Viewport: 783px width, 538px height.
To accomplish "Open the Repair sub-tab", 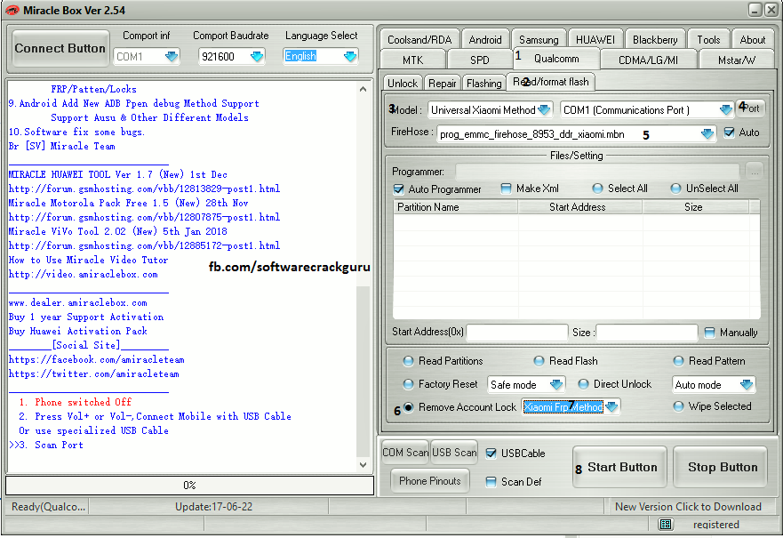I will [x=442, y=84].
